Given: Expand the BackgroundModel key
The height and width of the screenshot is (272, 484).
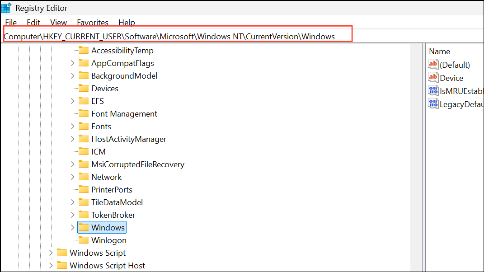Looking at the screenshot, I should pos(73,75).
